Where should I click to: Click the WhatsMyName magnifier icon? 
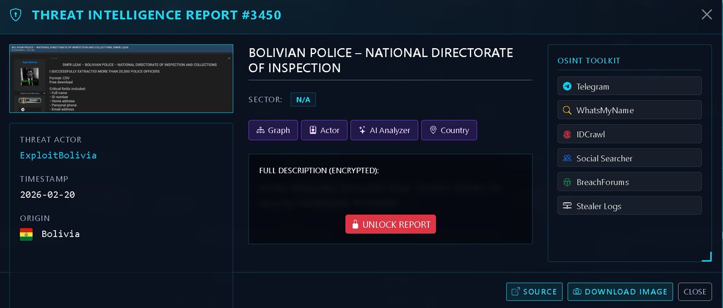567,110
